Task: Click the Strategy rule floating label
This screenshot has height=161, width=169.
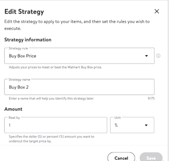Action: pyautogui.click(x=18, y=48)
